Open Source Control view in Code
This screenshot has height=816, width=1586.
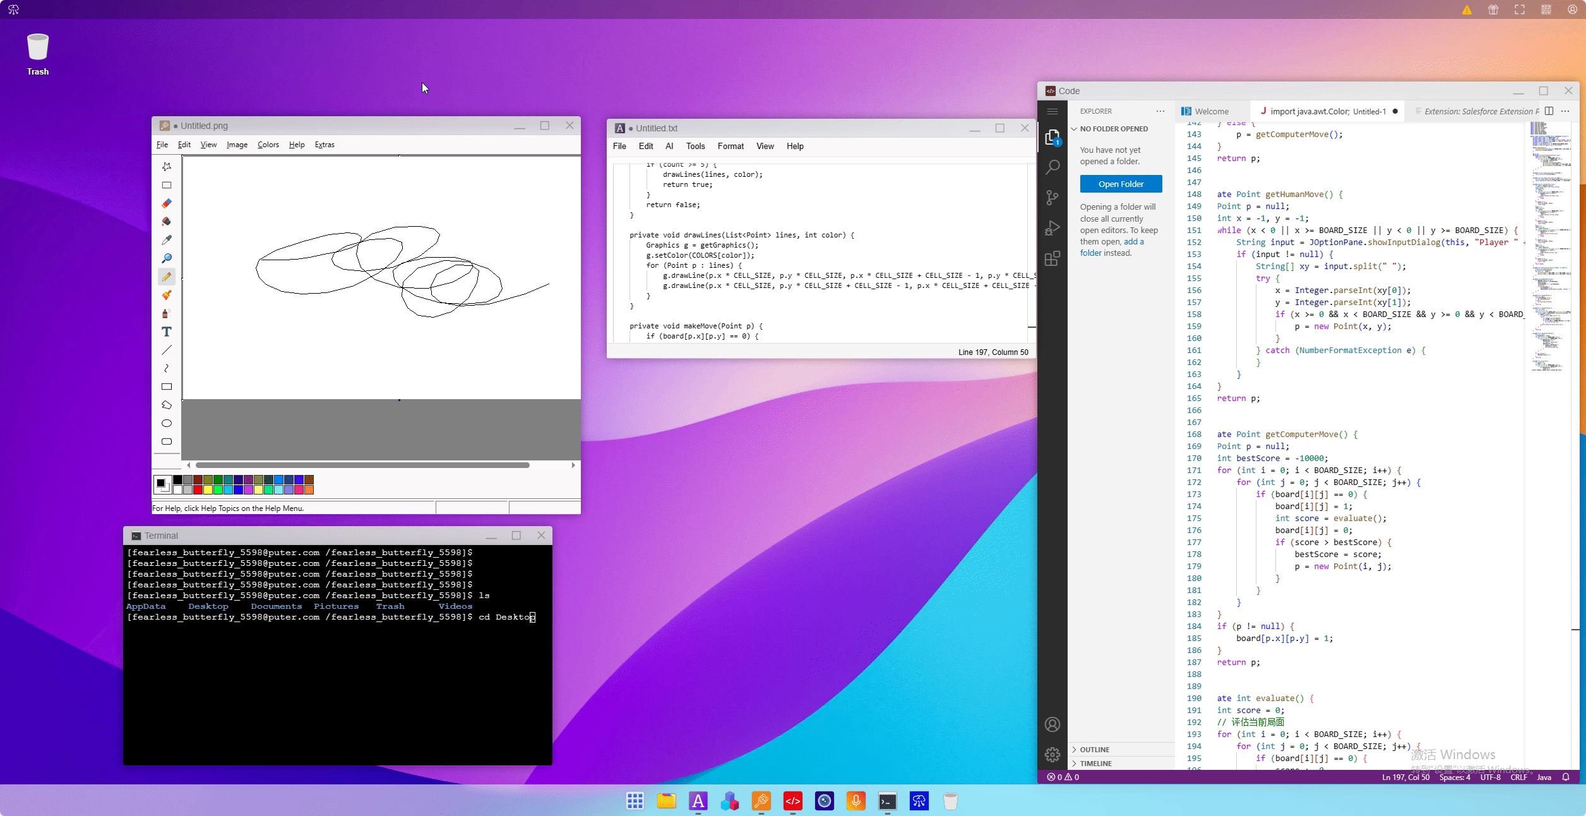(1052, 198)
